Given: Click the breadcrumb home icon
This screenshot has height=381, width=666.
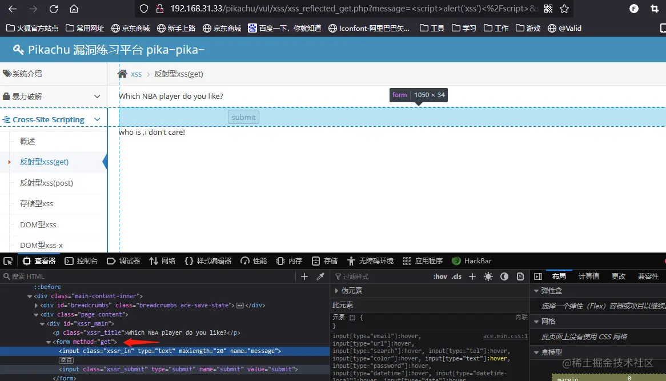Looking at the screenshot, I should [122, 74].
